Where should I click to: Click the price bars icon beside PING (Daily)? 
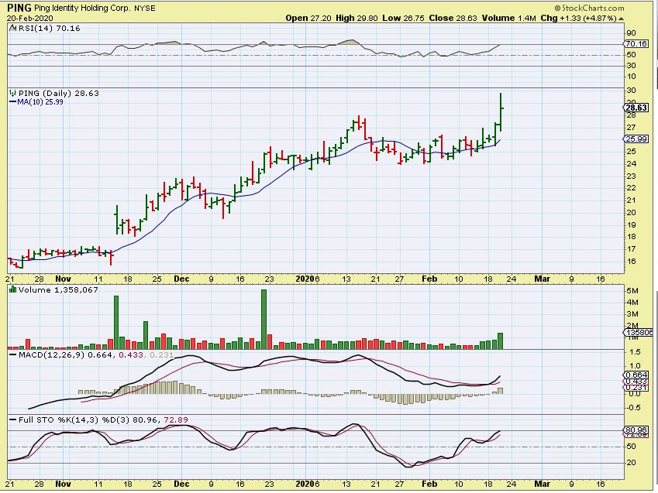point(12,93)
